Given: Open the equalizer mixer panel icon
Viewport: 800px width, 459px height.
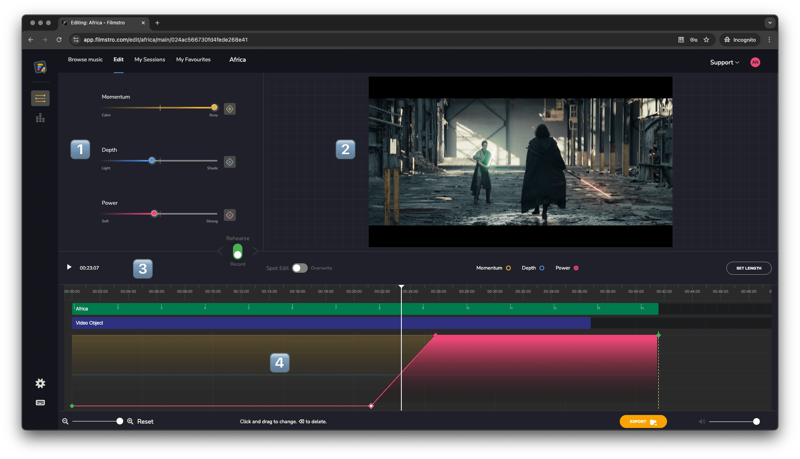Looking at the screenshot, I should (40, 118).
